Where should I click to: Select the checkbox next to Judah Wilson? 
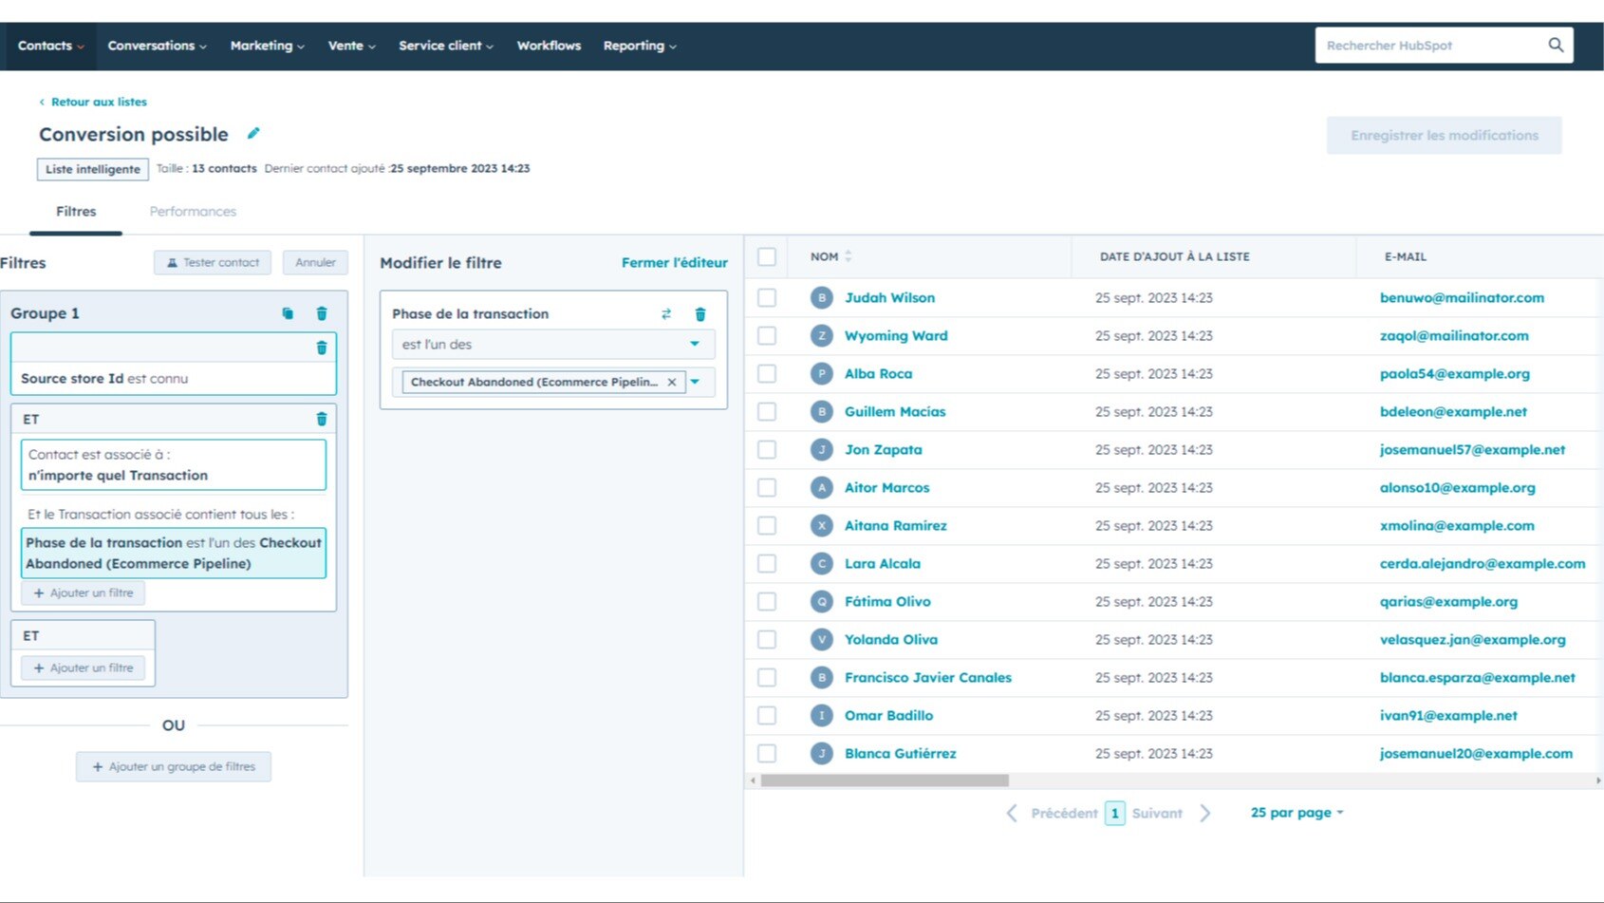(x=767, y=297)
